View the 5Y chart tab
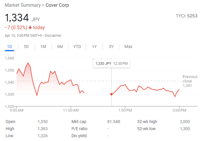Viewport: 201px width, 141px height. coord(111,47)
